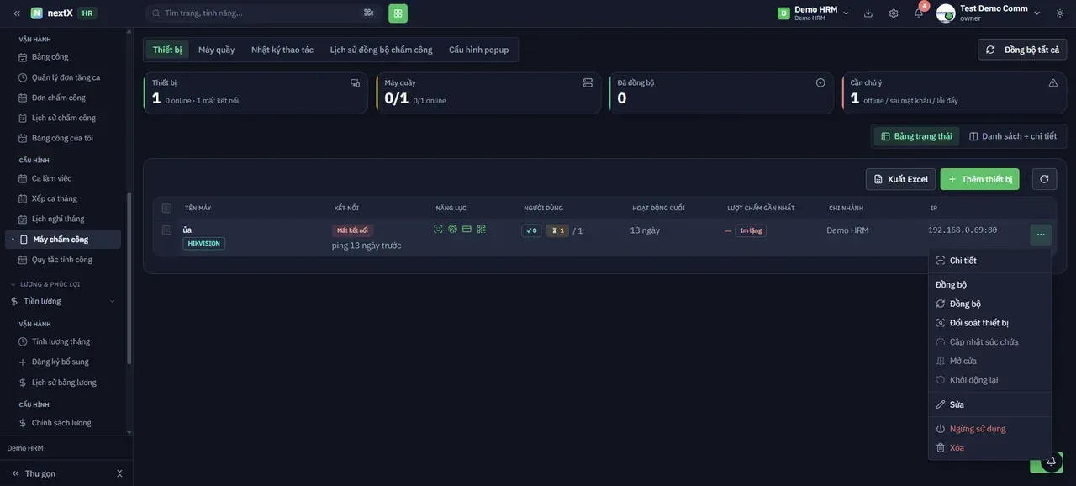Click the download icon in top bar
Screen dimensions: 1076x486
pos(868,13)
